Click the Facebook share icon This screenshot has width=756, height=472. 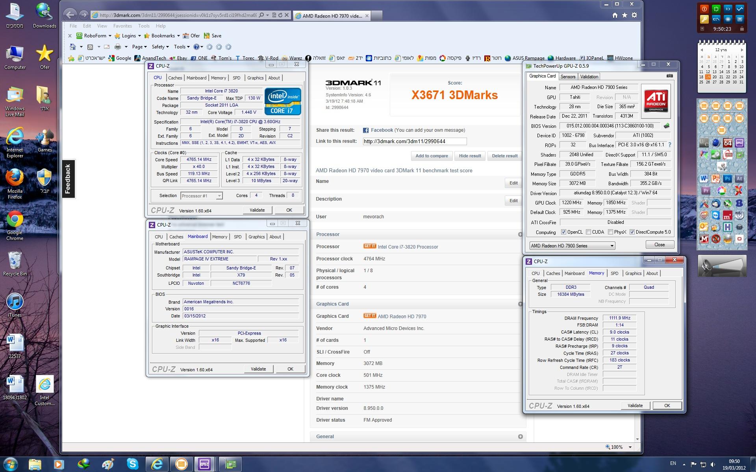[365, 130]
